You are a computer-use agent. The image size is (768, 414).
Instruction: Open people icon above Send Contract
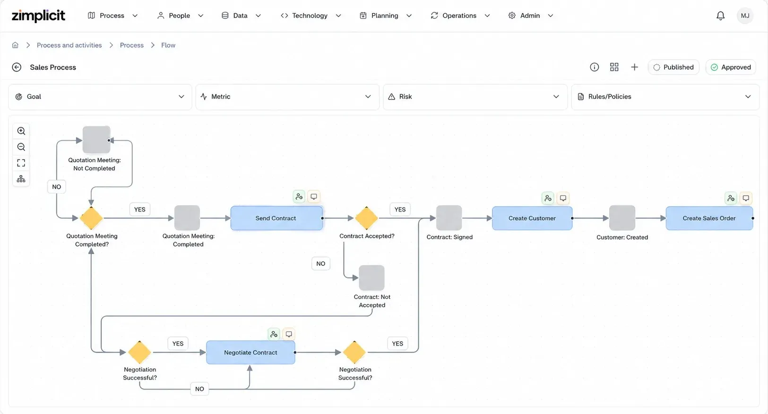(299, 197)
